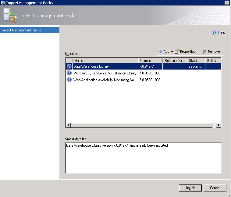The image size is (231, 197).
Task: Close the Import Management Packs window
Action: pyautogui.click(x=227, y=3)
